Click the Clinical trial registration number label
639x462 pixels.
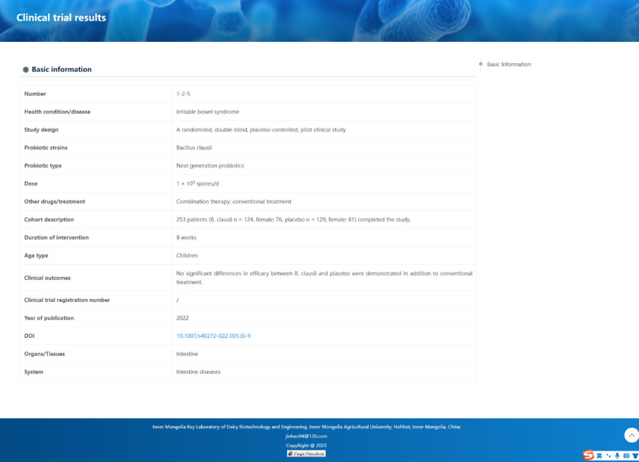tap(67, 300)
